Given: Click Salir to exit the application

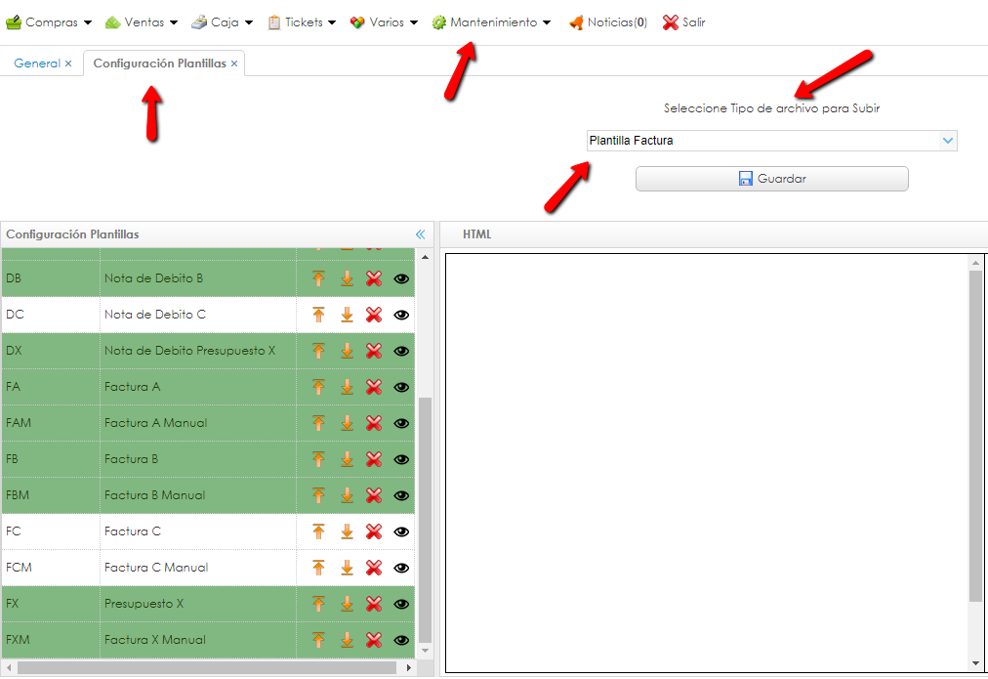Looking at the screenshot, I should pos(684,22).
